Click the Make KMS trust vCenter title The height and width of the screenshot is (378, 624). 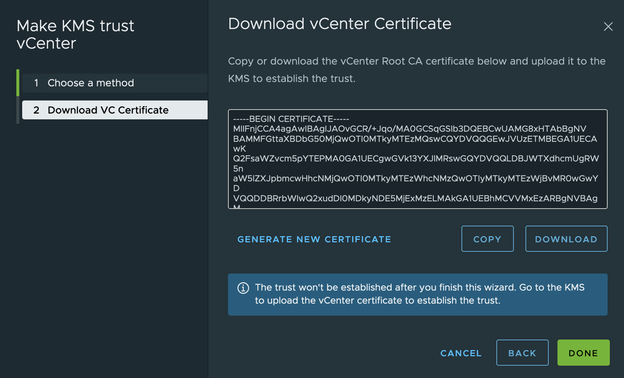pyautogui.click(x=76, y=34)
